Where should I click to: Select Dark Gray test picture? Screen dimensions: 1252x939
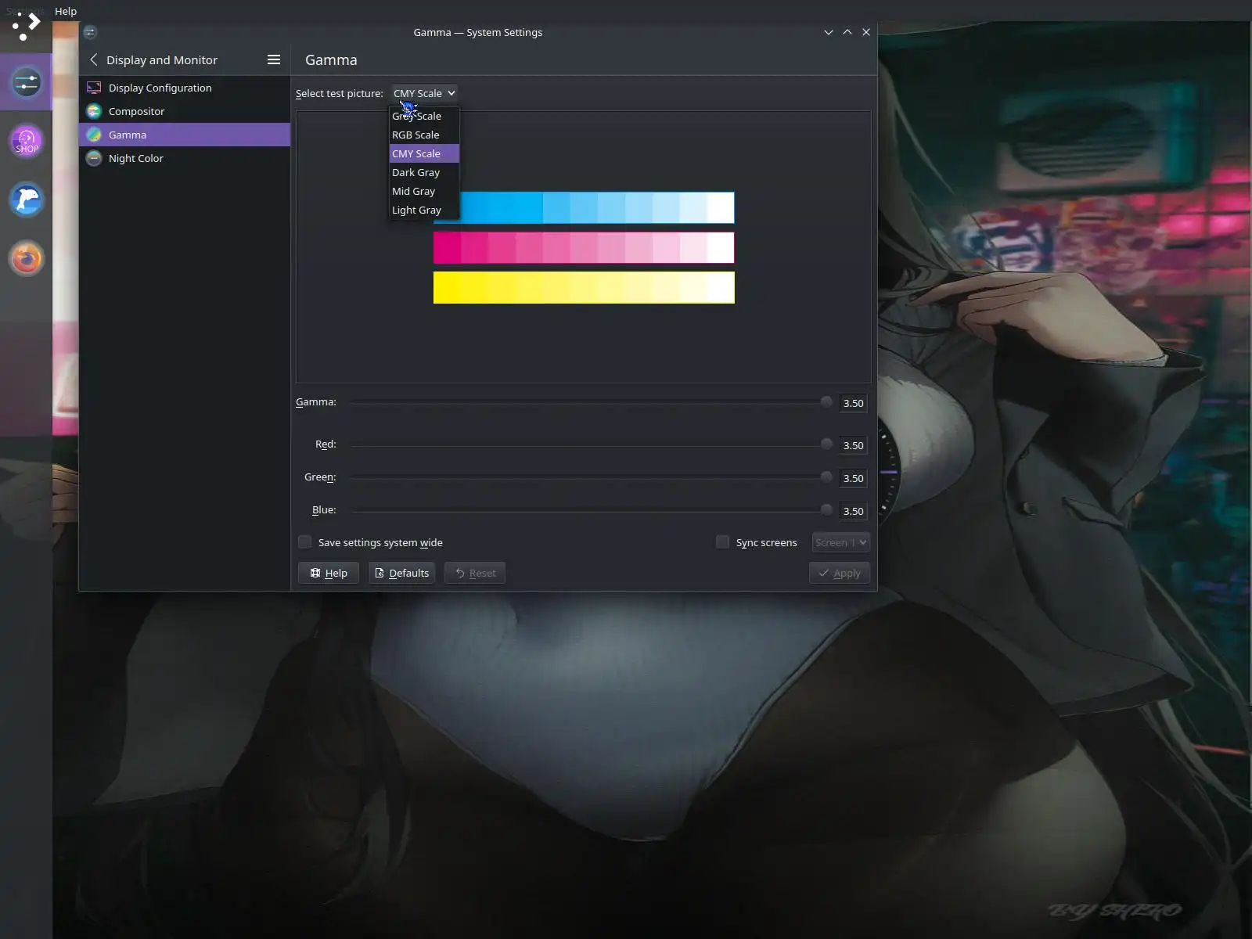point(424,172)
